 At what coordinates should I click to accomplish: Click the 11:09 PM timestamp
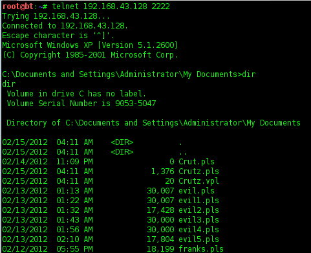(x=74, y=162)
